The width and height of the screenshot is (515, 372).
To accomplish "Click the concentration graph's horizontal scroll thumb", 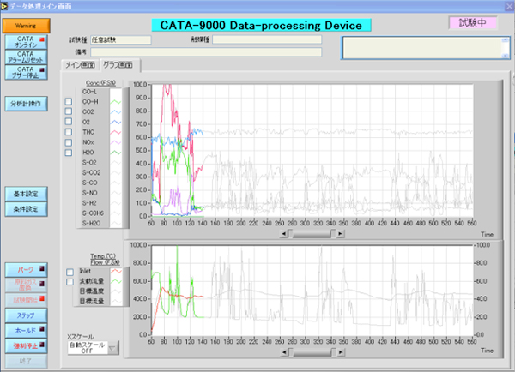I will coord(312,233).
